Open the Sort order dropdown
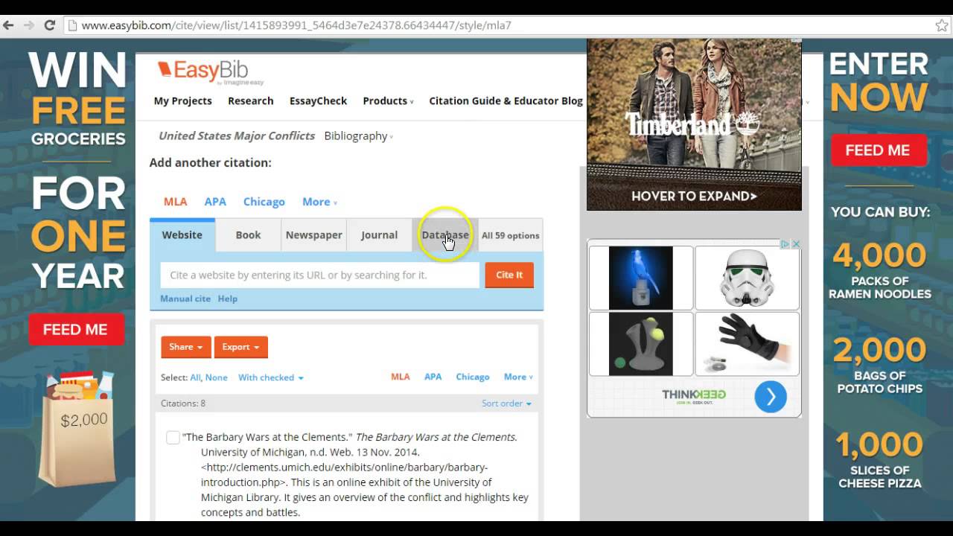This screenshot has height=536, width=953. point(506,403)
